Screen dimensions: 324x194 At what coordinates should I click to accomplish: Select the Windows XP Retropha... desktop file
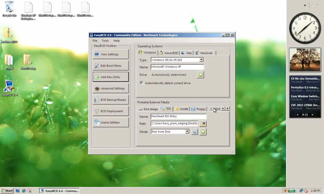(x=28, y=11)
